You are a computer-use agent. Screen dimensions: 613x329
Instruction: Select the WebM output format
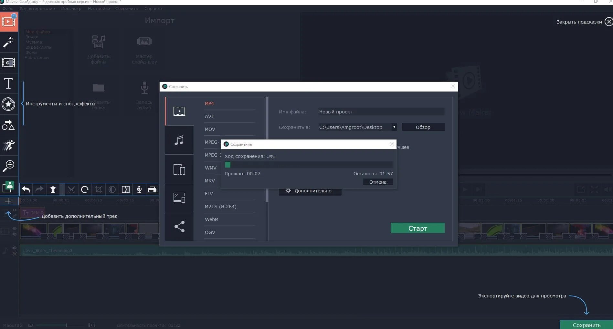point(212,219)
